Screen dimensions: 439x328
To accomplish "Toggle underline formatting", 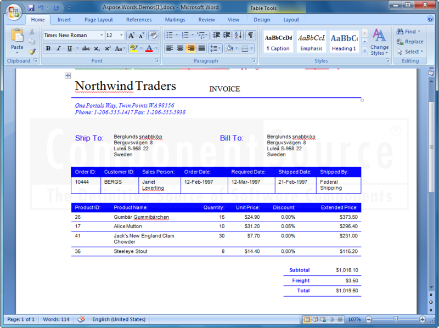I will (70, 48).
